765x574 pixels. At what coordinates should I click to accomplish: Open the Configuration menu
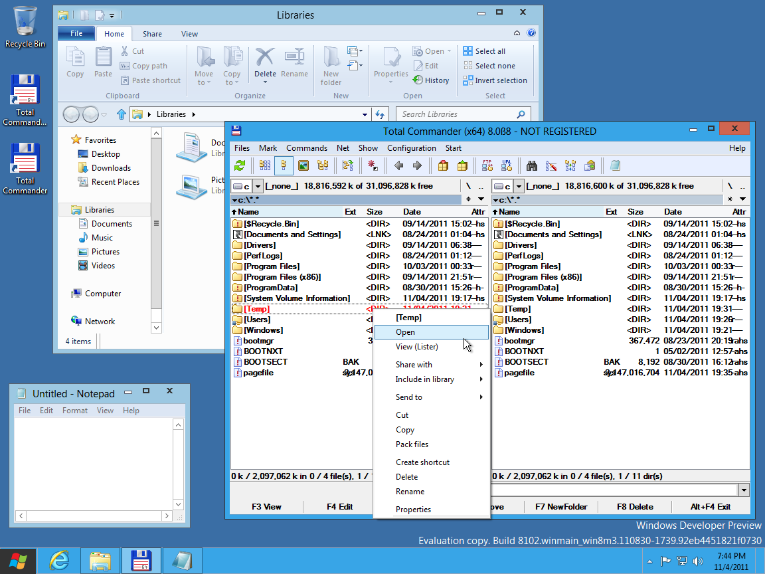[411, 148]
